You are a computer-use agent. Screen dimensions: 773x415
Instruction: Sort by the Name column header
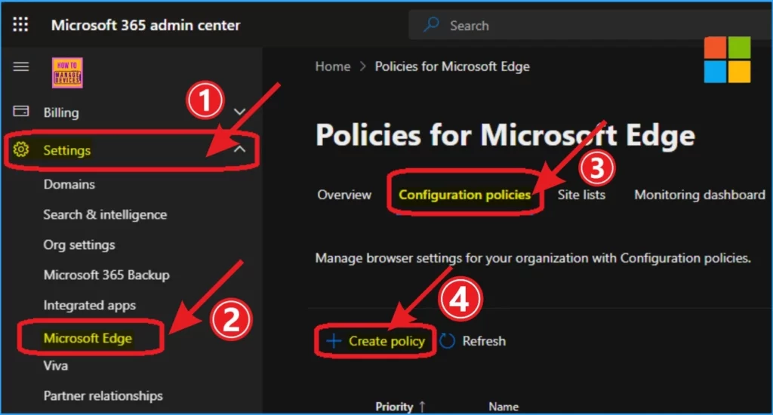(504, 407)
